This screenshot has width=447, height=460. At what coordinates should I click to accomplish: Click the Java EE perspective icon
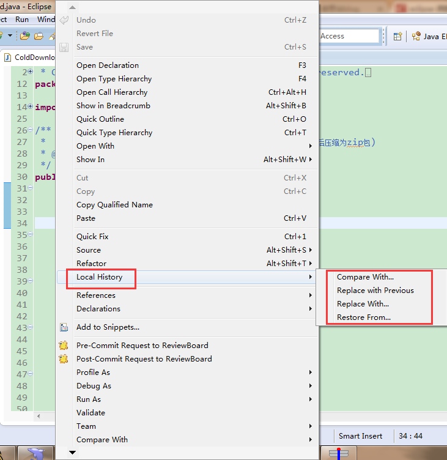pyautogui.click(x=416, y=36)
